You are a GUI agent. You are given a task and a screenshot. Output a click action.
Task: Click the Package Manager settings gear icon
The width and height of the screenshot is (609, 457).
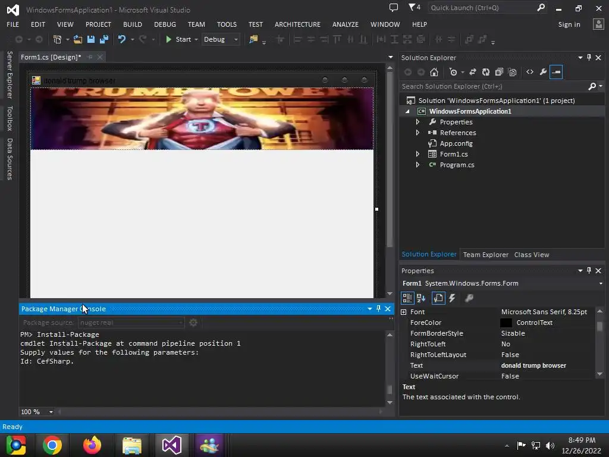coord(193,323)
